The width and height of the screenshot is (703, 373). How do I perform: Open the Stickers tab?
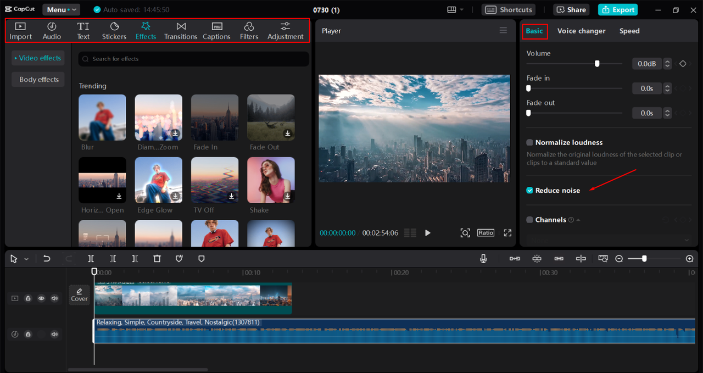tap(114, 31)
